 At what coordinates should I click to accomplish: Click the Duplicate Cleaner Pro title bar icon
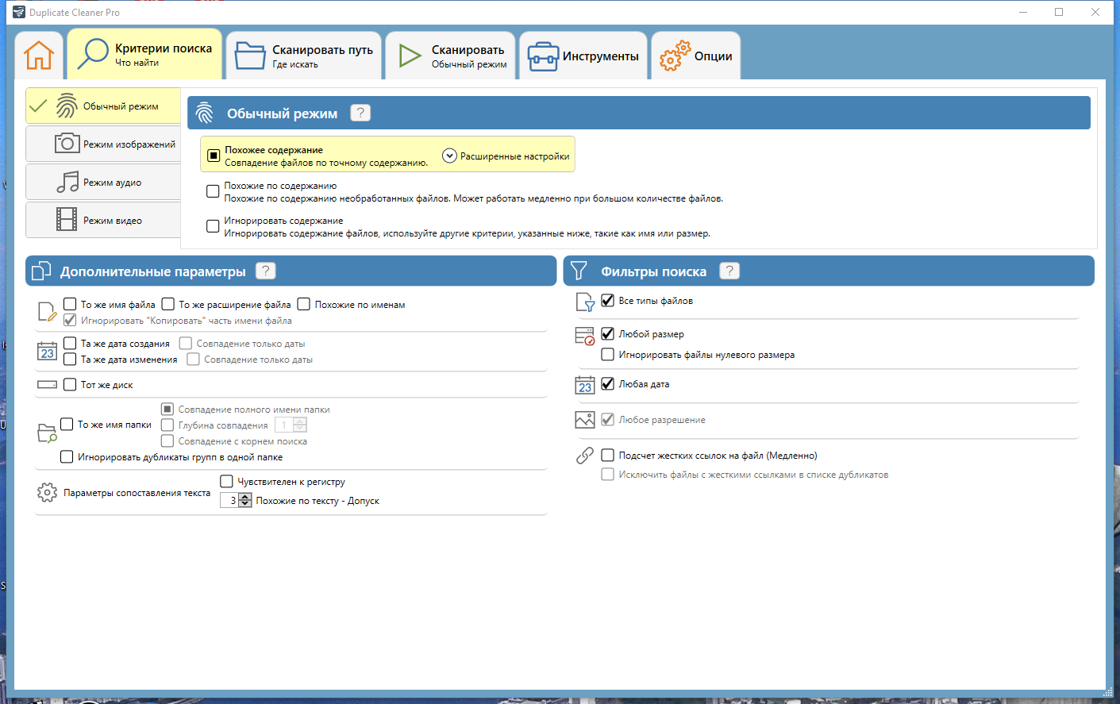[x=19, y=12]
